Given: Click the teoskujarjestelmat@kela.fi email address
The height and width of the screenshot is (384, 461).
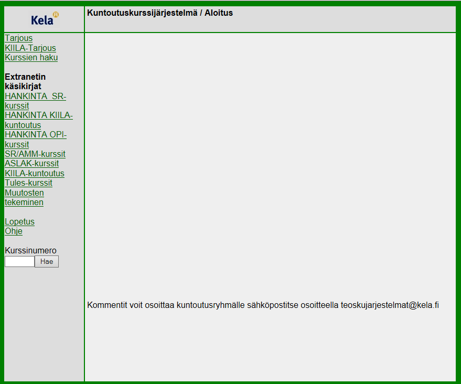Looking at the screenshot, I should coord(390,305).
